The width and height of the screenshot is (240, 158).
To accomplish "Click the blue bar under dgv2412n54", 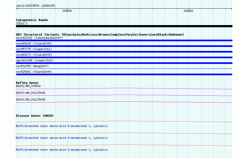I will point(124,63).
